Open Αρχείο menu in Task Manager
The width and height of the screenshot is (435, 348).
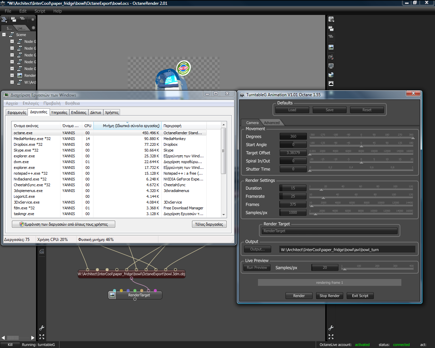pos(12,103)
